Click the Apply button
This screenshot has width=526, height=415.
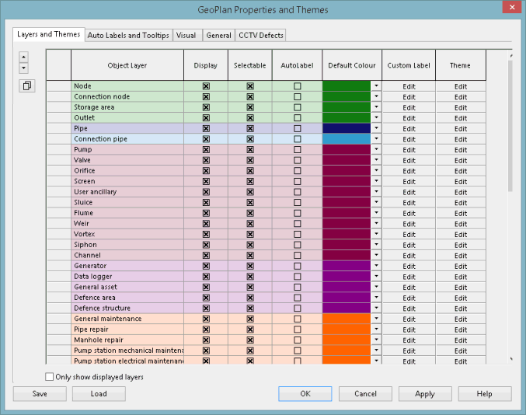pyautogui.click(x=425, y=393)
